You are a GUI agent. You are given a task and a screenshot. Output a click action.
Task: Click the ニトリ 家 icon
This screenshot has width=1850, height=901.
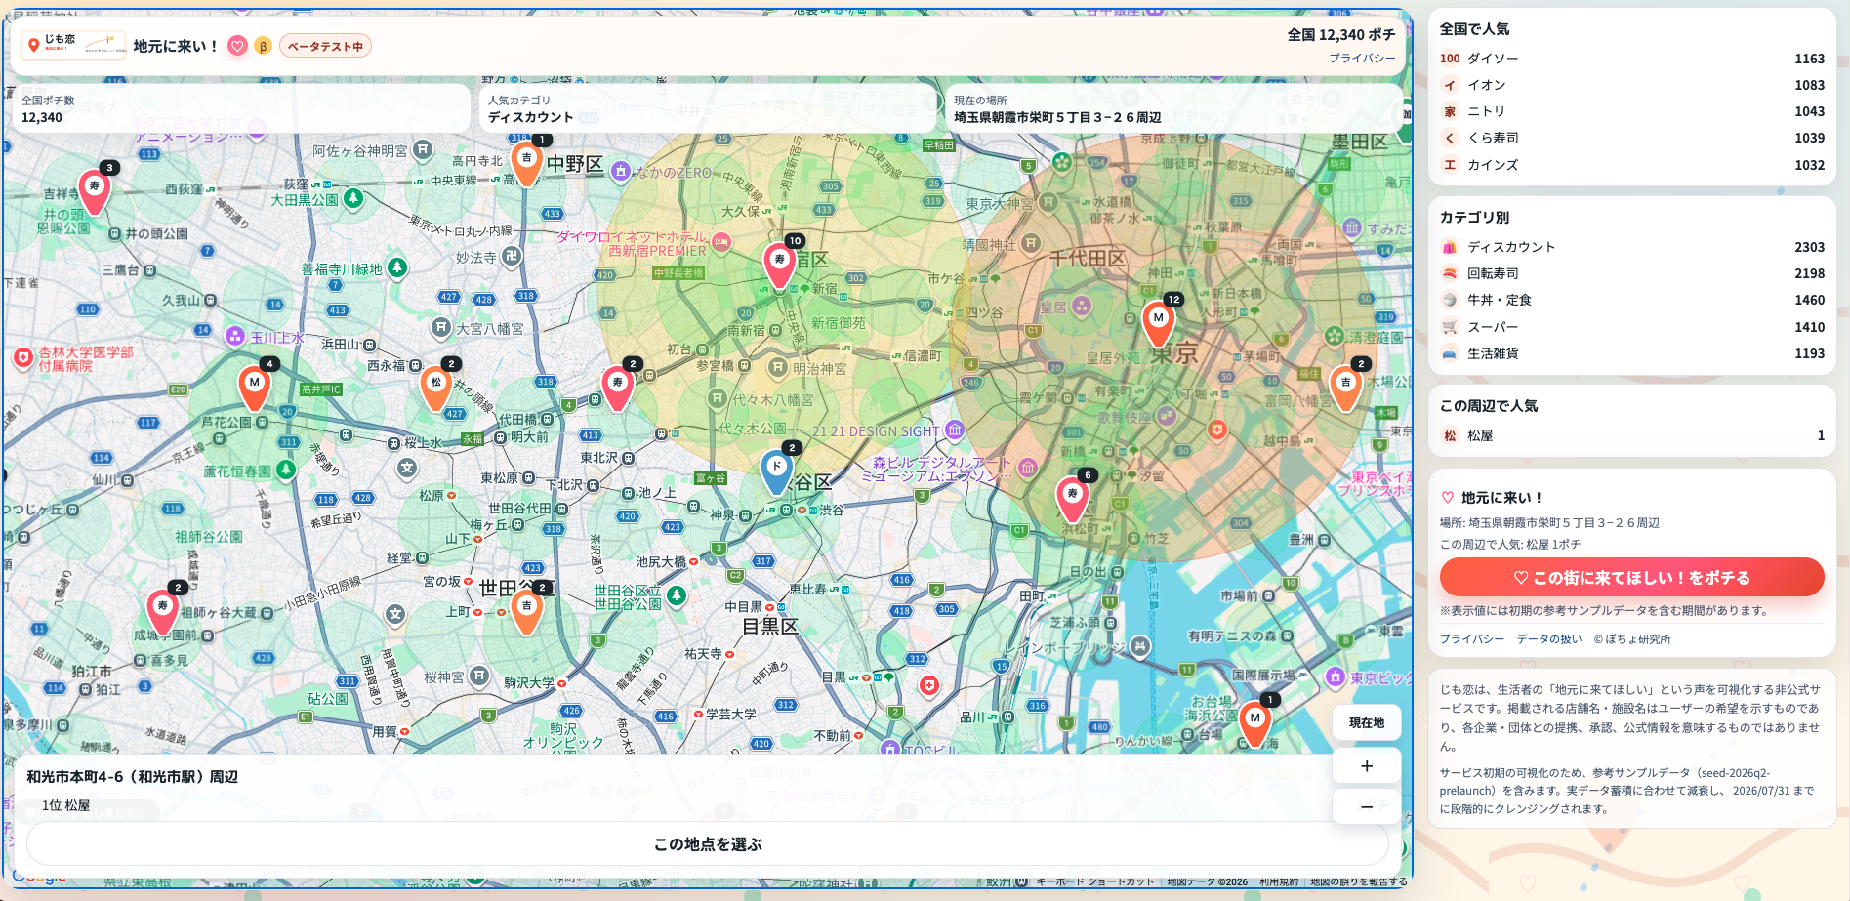point(1450,111)
